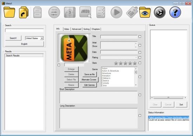This screenshot has width=193, height=136.
Task: Tick the Genre list checkbox
Action: click(140, 77)
